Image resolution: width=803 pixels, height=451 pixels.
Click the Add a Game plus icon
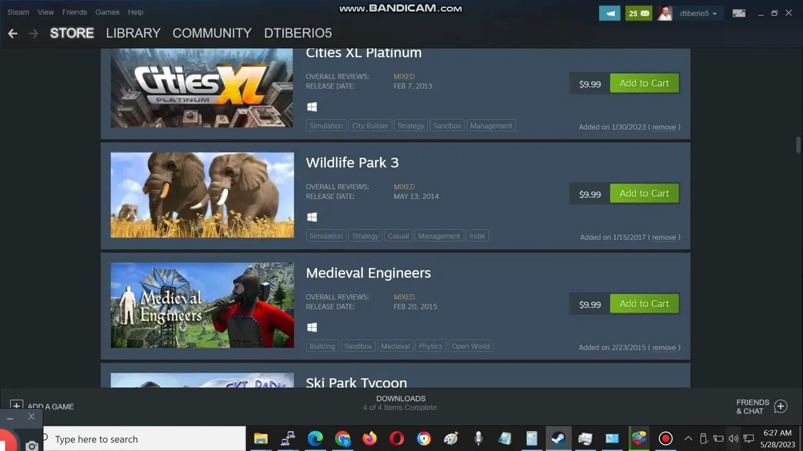tap(16, 406)
